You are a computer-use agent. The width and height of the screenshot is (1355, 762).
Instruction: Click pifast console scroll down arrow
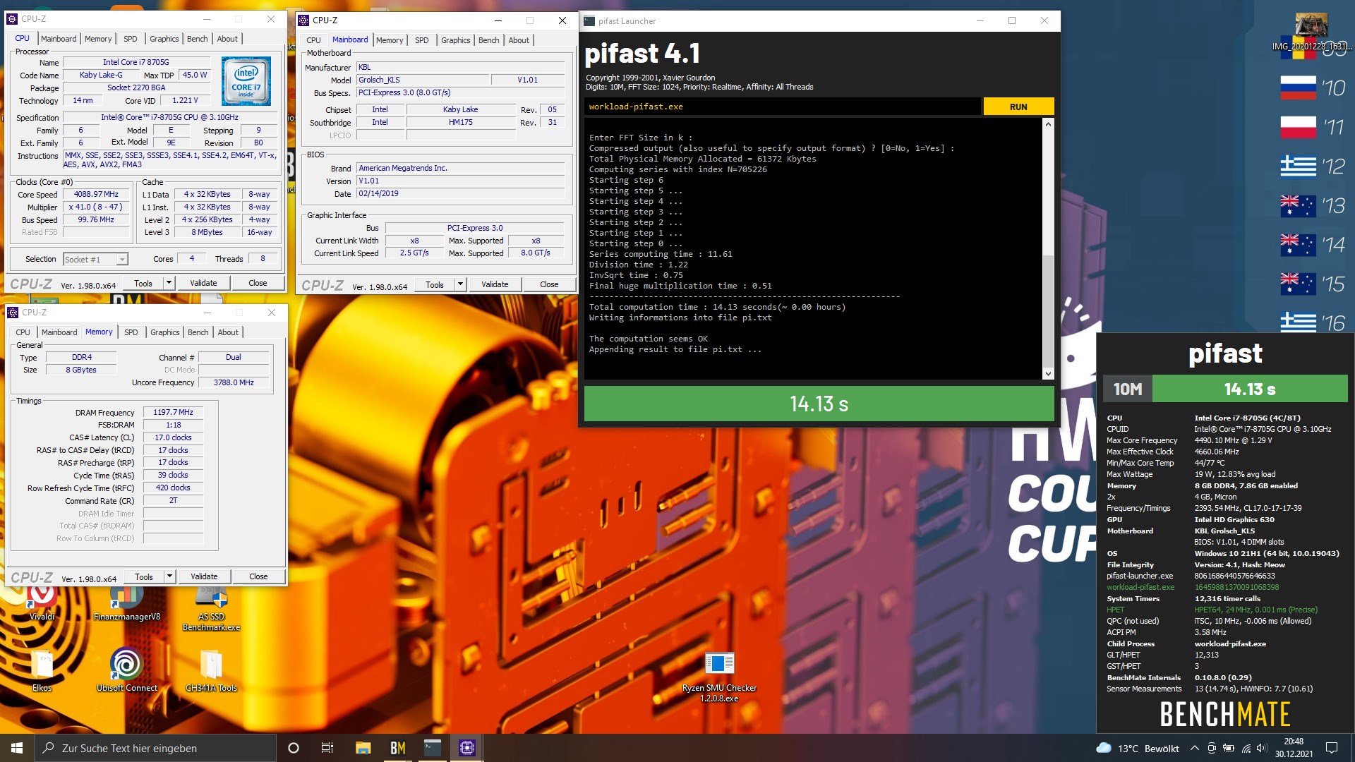tap(1048, 374)
